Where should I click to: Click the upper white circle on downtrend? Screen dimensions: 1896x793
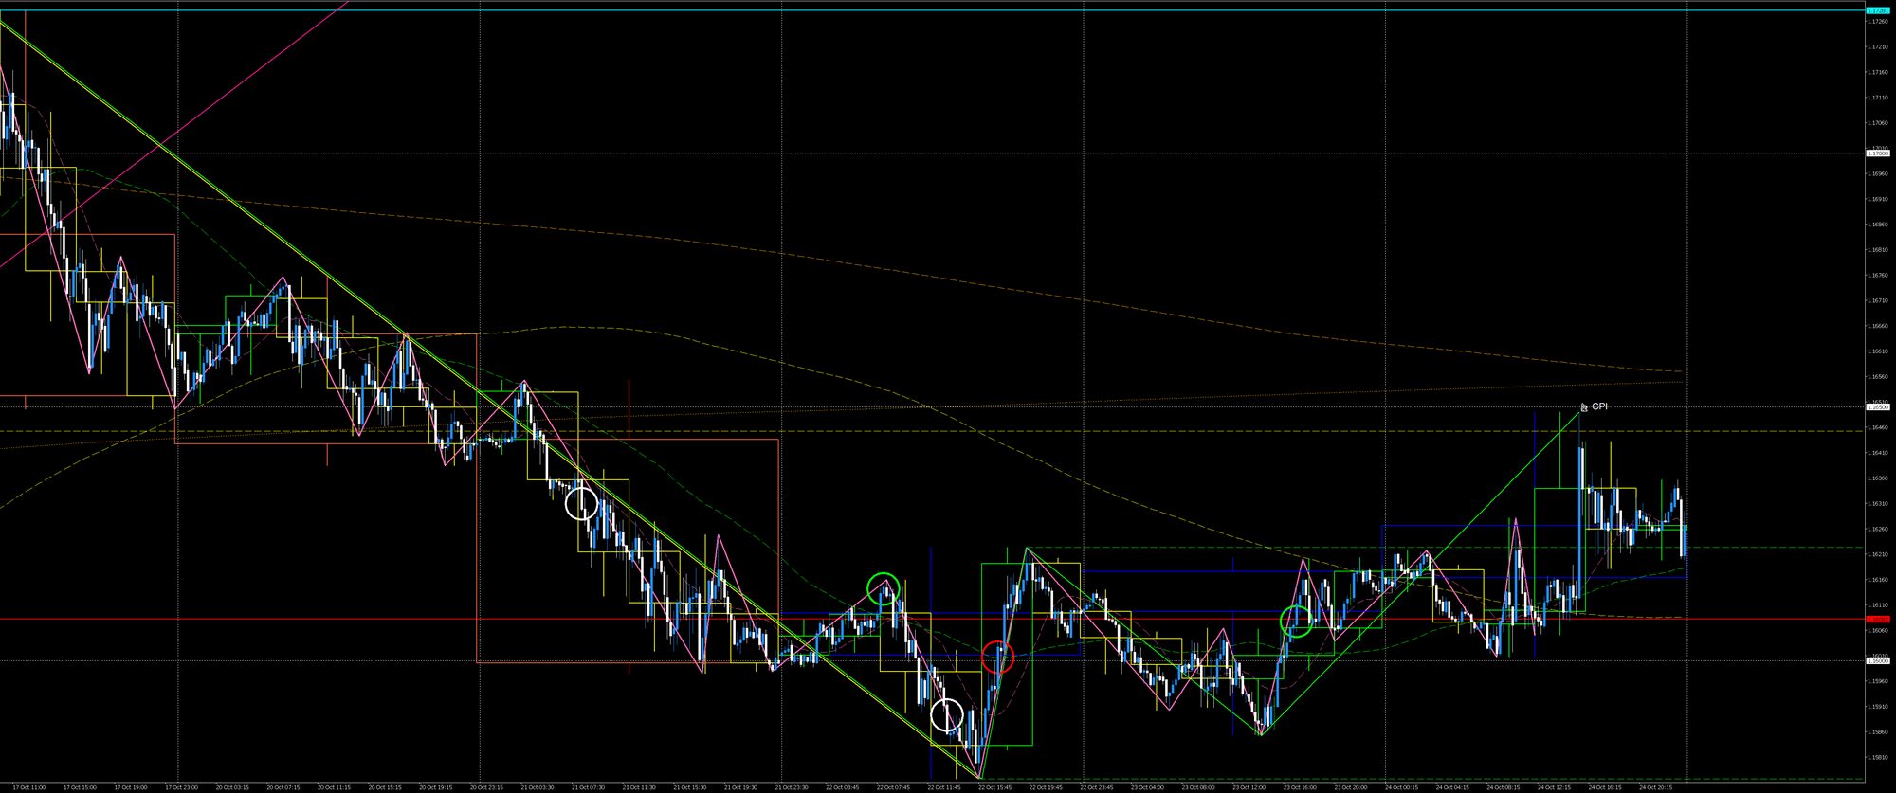[581, 503]
